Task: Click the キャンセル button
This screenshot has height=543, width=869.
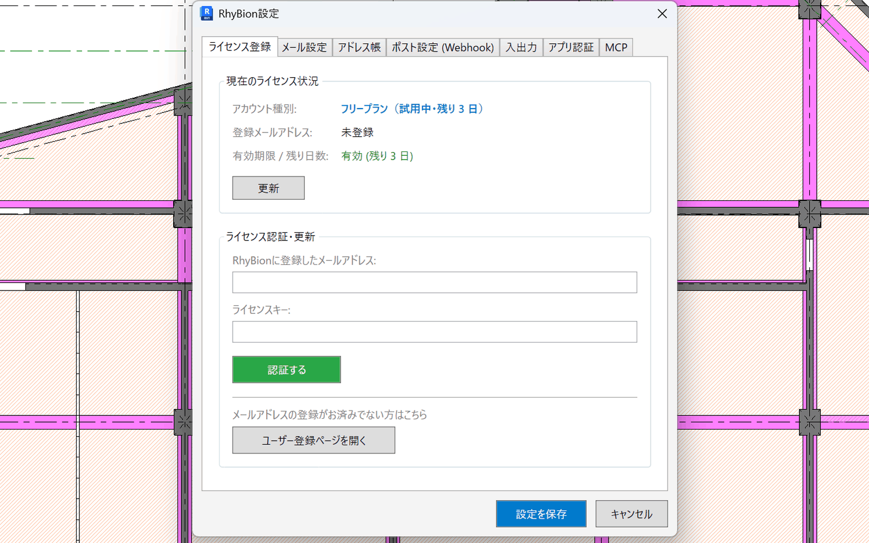Action: pyautogui.click(x=632, y=514)
